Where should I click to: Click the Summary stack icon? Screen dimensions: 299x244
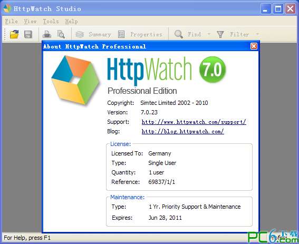coord(80,34)
